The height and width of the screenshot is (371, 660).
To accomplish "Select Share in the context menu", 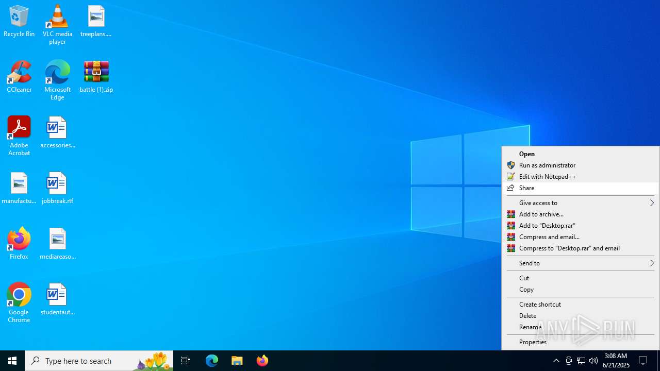I will (x=581, y=188).
